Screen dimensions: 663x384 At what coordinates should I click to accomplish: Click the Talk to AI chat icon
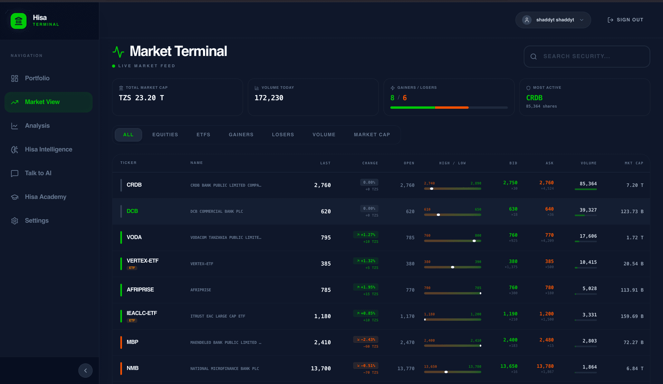15,173
